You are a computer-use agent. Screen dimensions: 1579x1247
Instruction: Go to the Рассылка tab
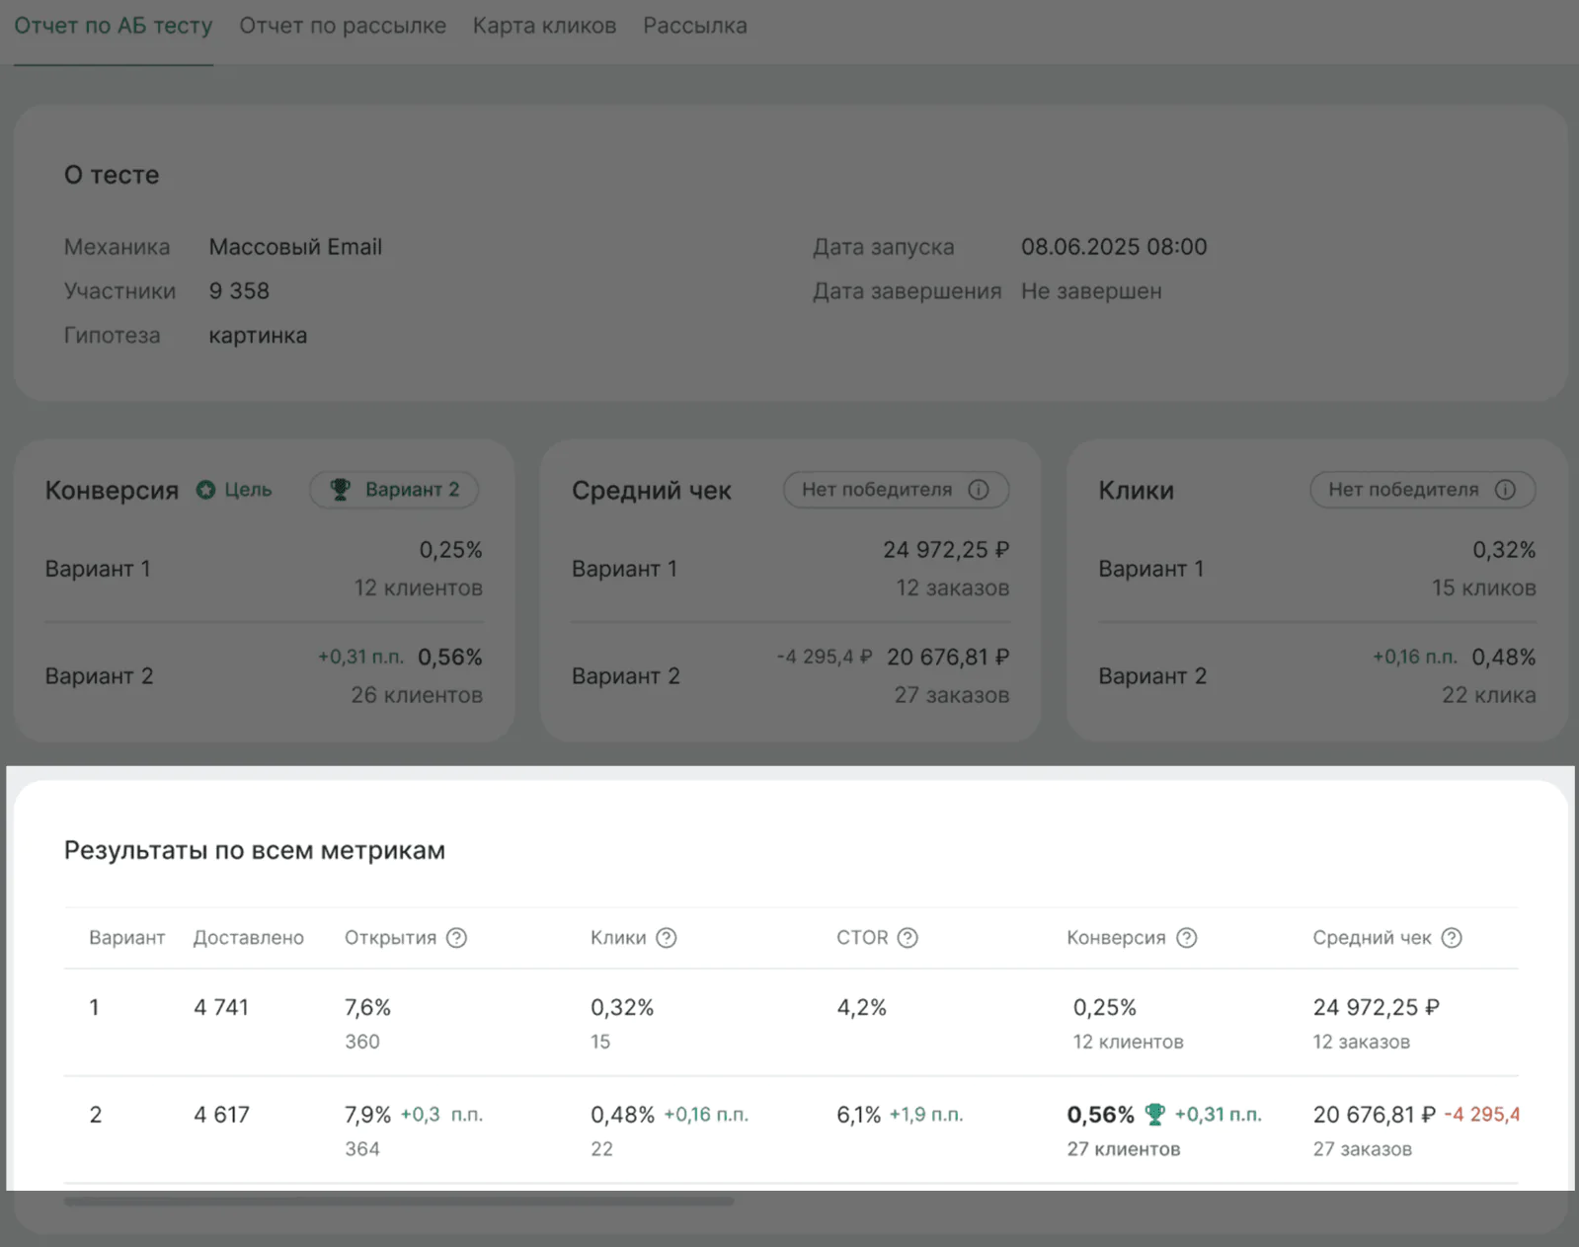[x=695, y=26]
